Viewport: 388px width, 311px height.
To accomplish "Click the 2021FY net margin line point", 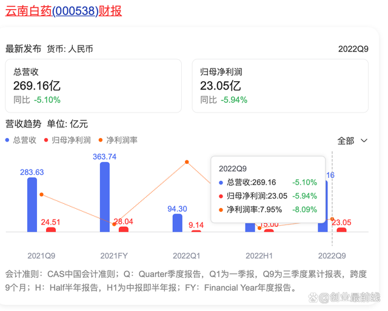I will point(114,224).
